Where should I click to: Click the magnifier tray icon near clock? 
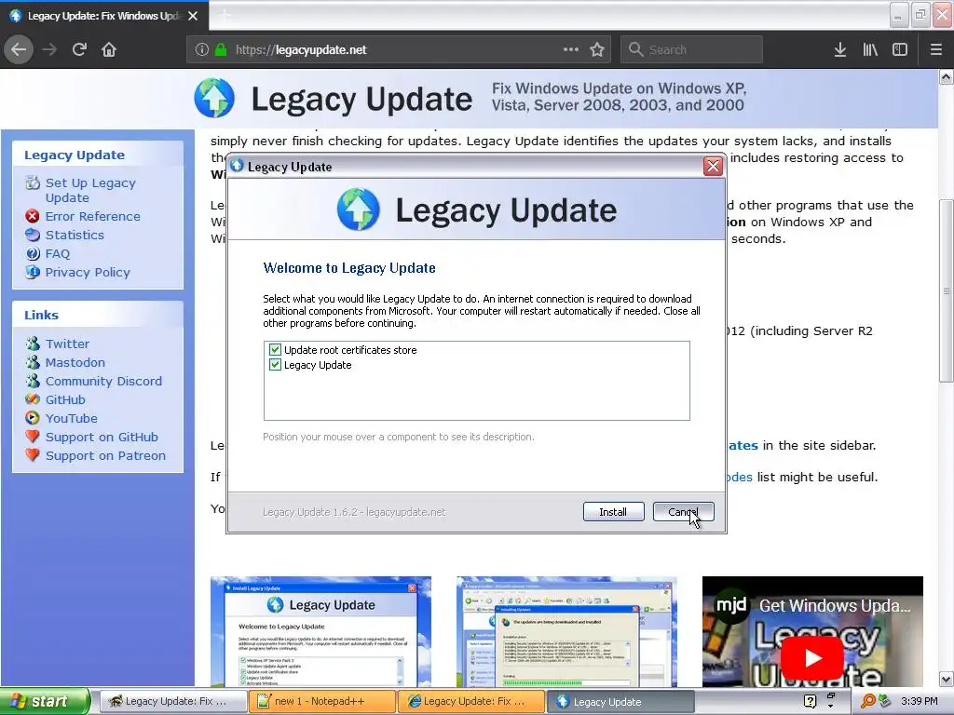point(868,701)
